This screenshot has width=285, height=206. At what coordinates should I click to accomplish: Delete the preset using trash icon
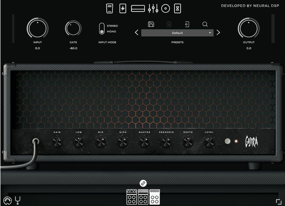point(169,24)
